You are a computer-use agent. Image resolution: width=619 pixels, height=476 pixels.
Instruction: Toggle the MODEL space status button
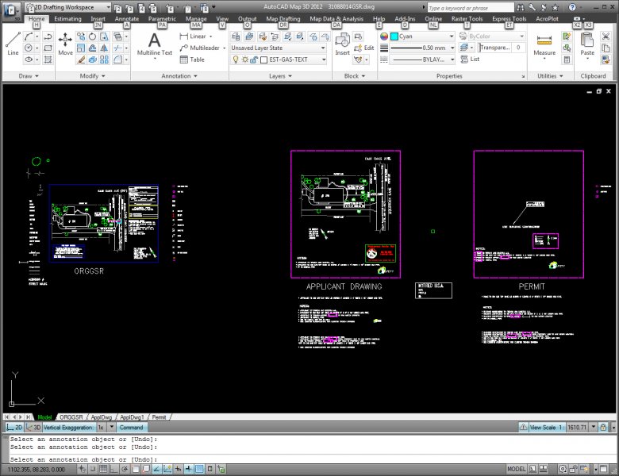[x=516, y=469]
